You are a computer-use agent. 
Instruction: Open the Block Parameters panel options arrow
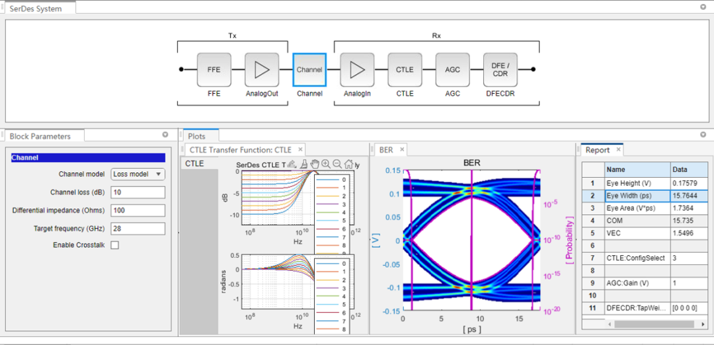pos(165,135)
